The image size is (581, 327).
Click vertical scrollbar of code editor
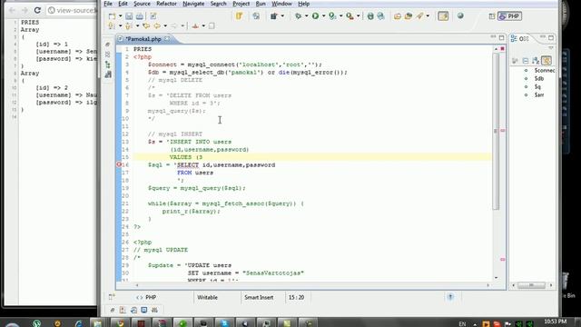click(x=496, y=131)
